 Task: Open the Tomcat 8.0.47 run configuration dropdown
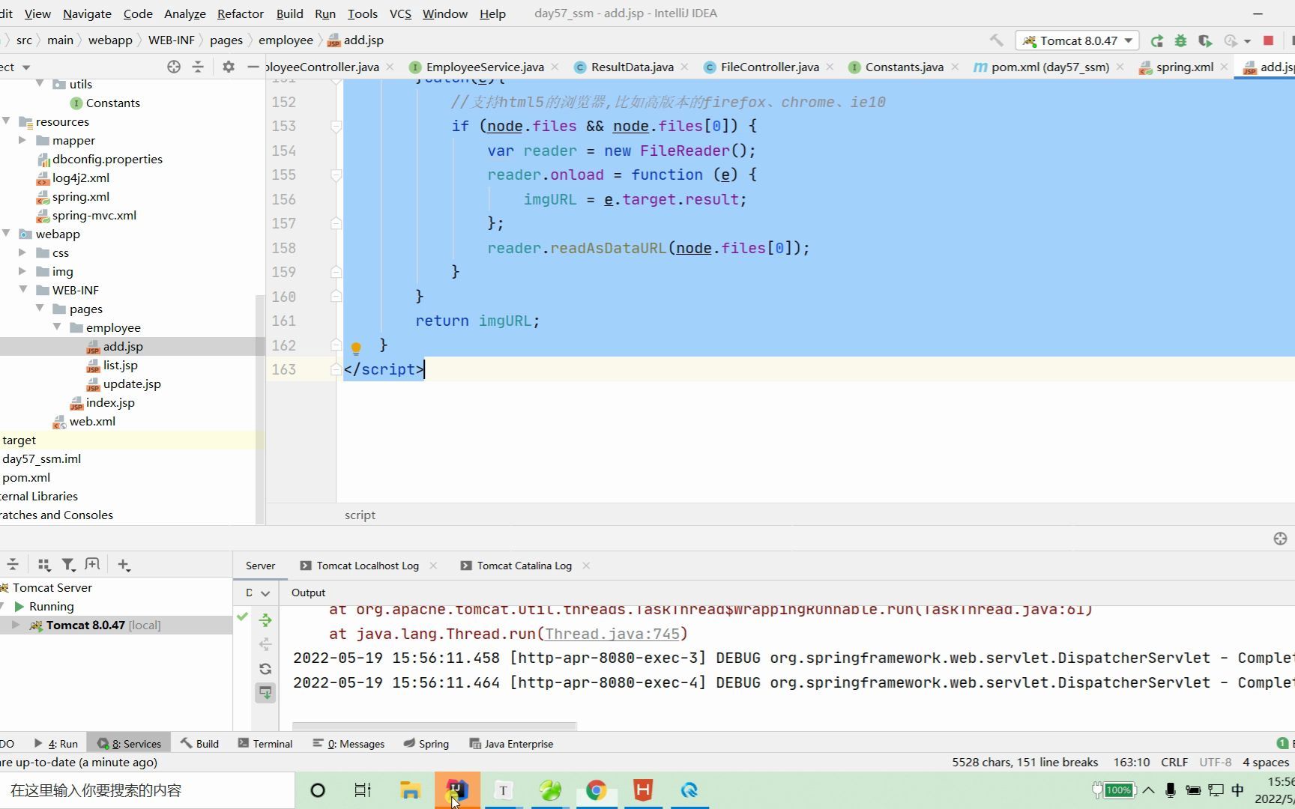click(x=1077, y=40)
